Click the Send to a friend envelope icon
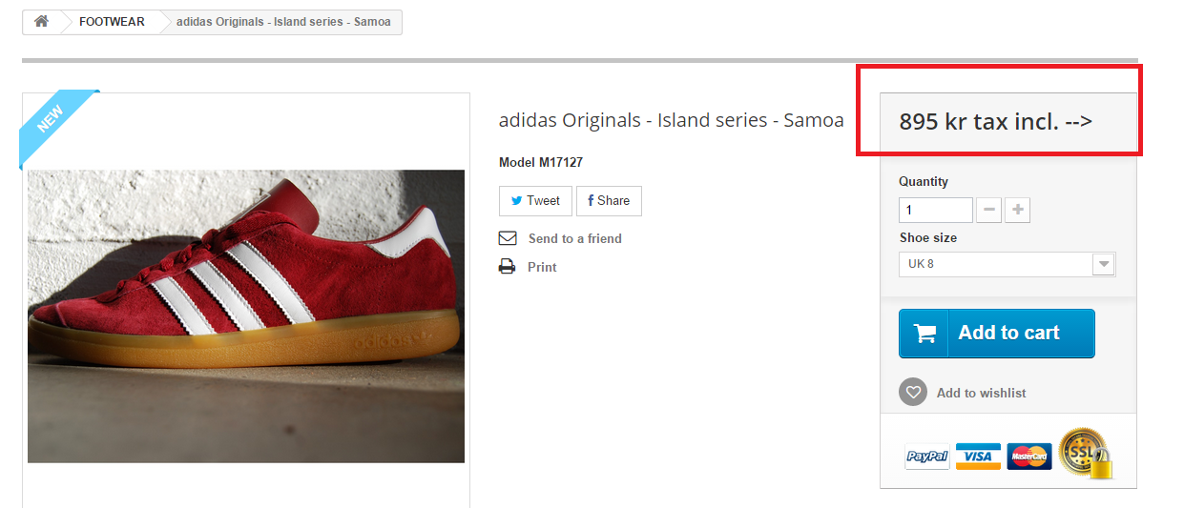The image size is (1184, 508). 508,238
